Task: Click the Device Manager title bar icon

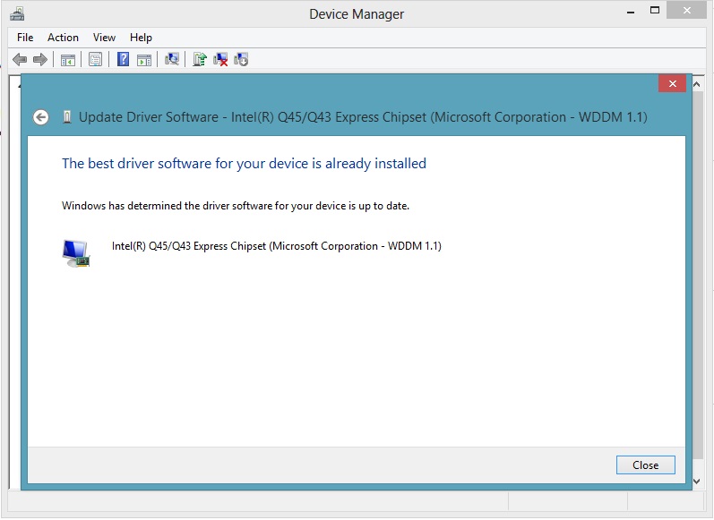Action: [x=17, y=13]
